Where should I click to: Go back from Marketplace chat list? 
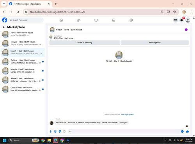4,27
